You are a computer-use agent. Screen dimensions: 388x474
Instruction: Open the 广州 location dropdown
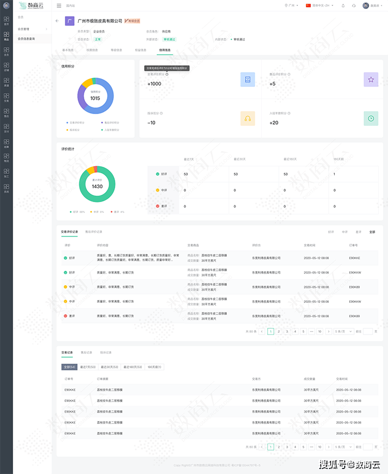pos(291,6)
